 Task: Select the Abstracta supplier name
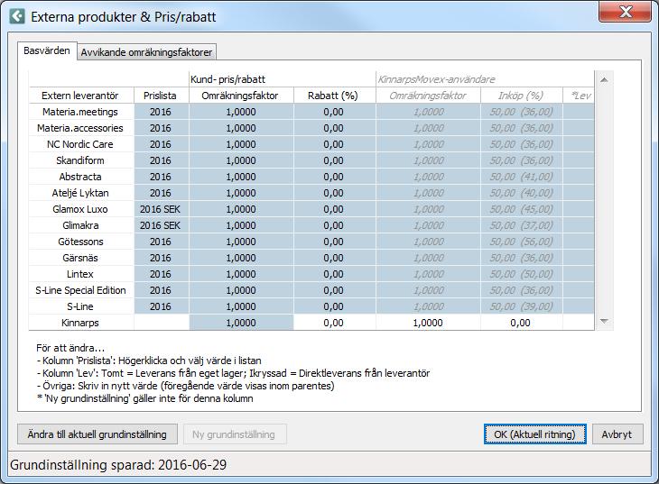point(80,177)
